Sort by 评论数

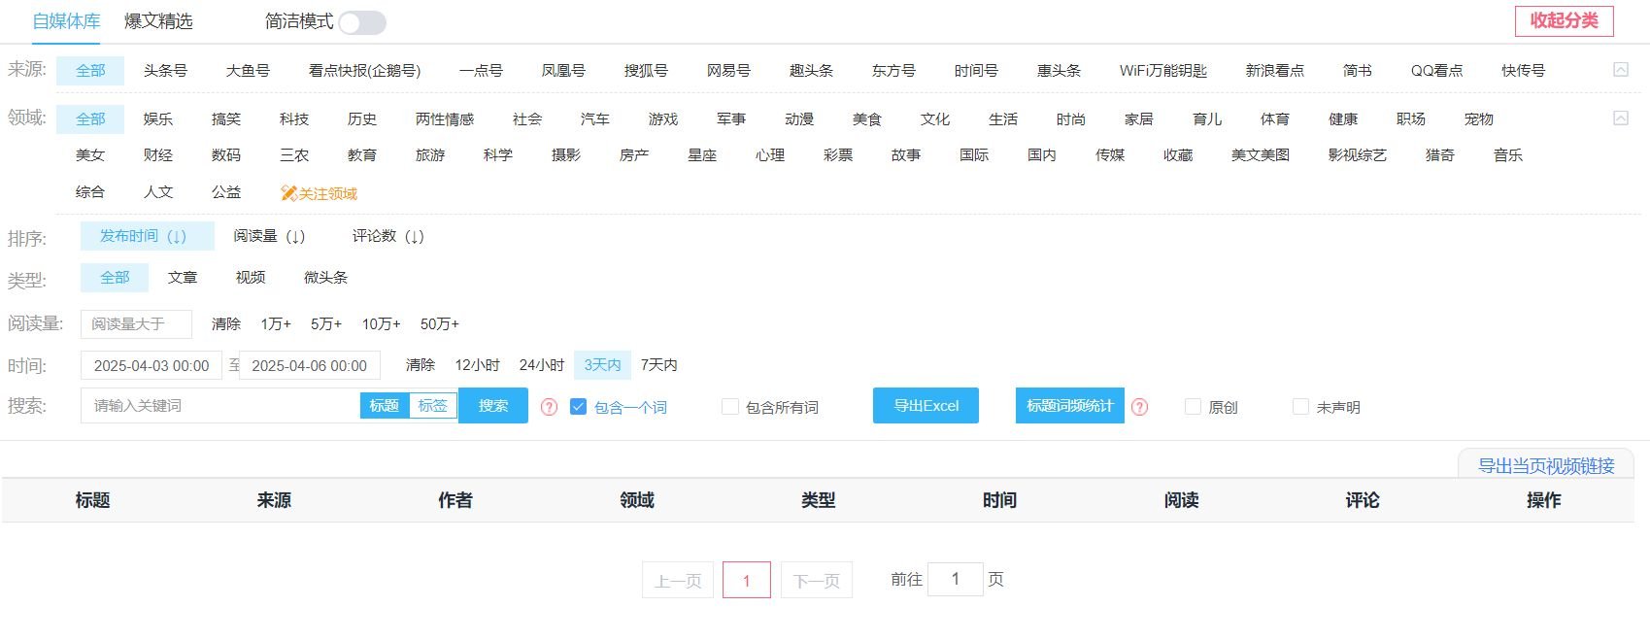[387, 236]
